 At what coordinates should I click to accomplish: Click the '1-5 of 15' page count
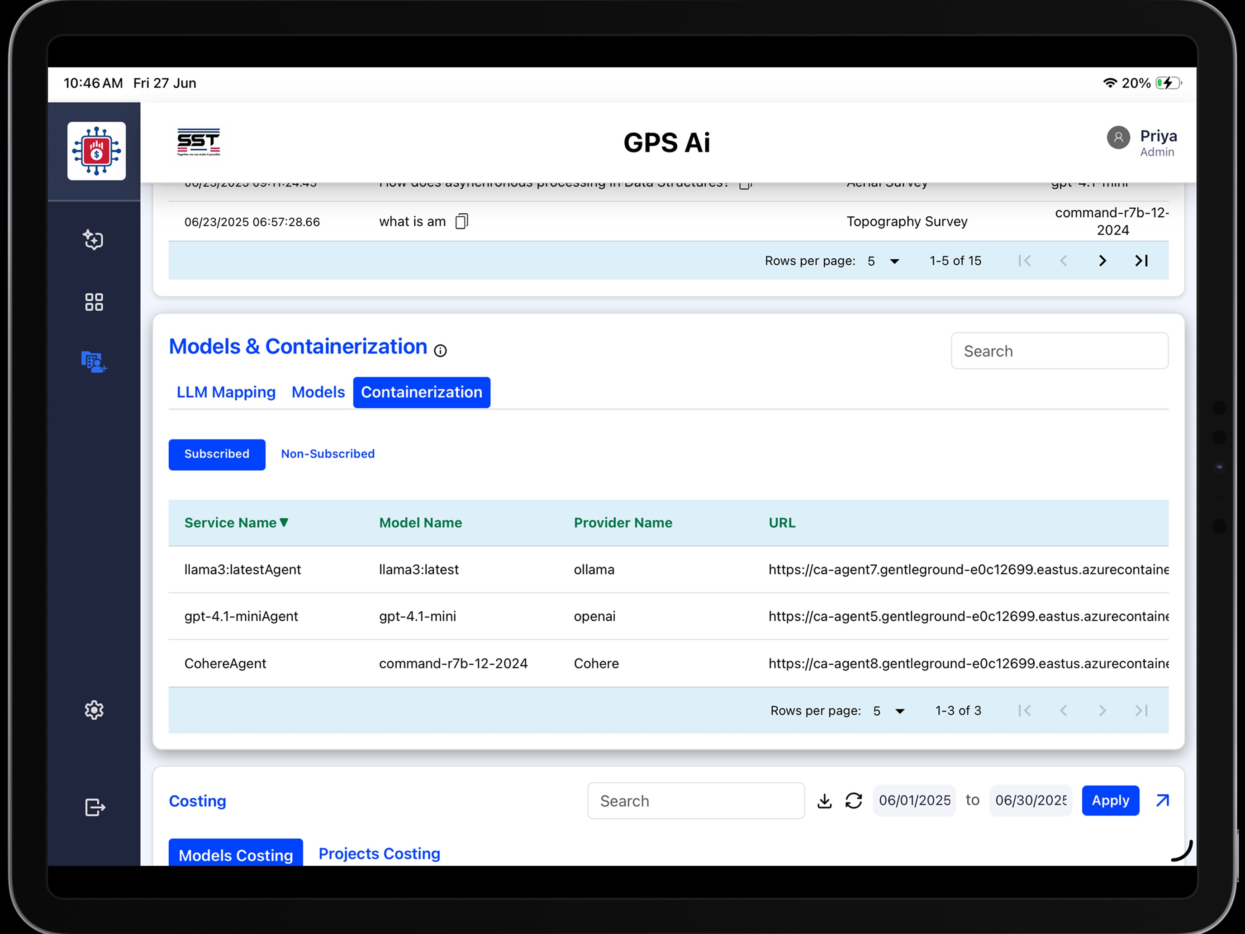pos(955,261)
